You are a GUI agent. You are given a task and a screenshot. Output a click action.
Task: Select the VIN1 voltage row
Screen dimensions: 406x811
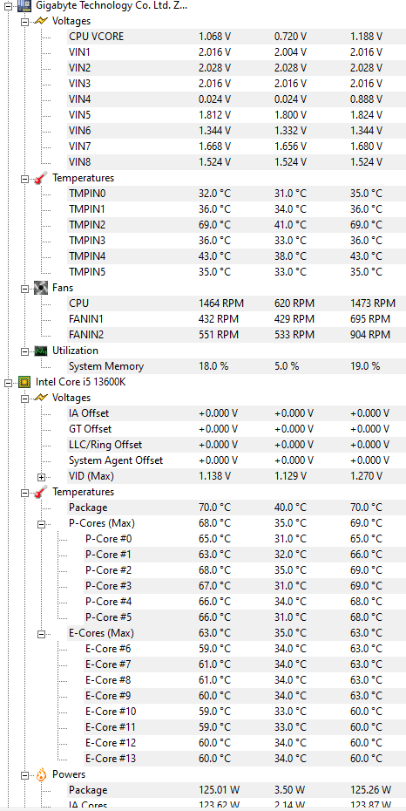[236, 52]
